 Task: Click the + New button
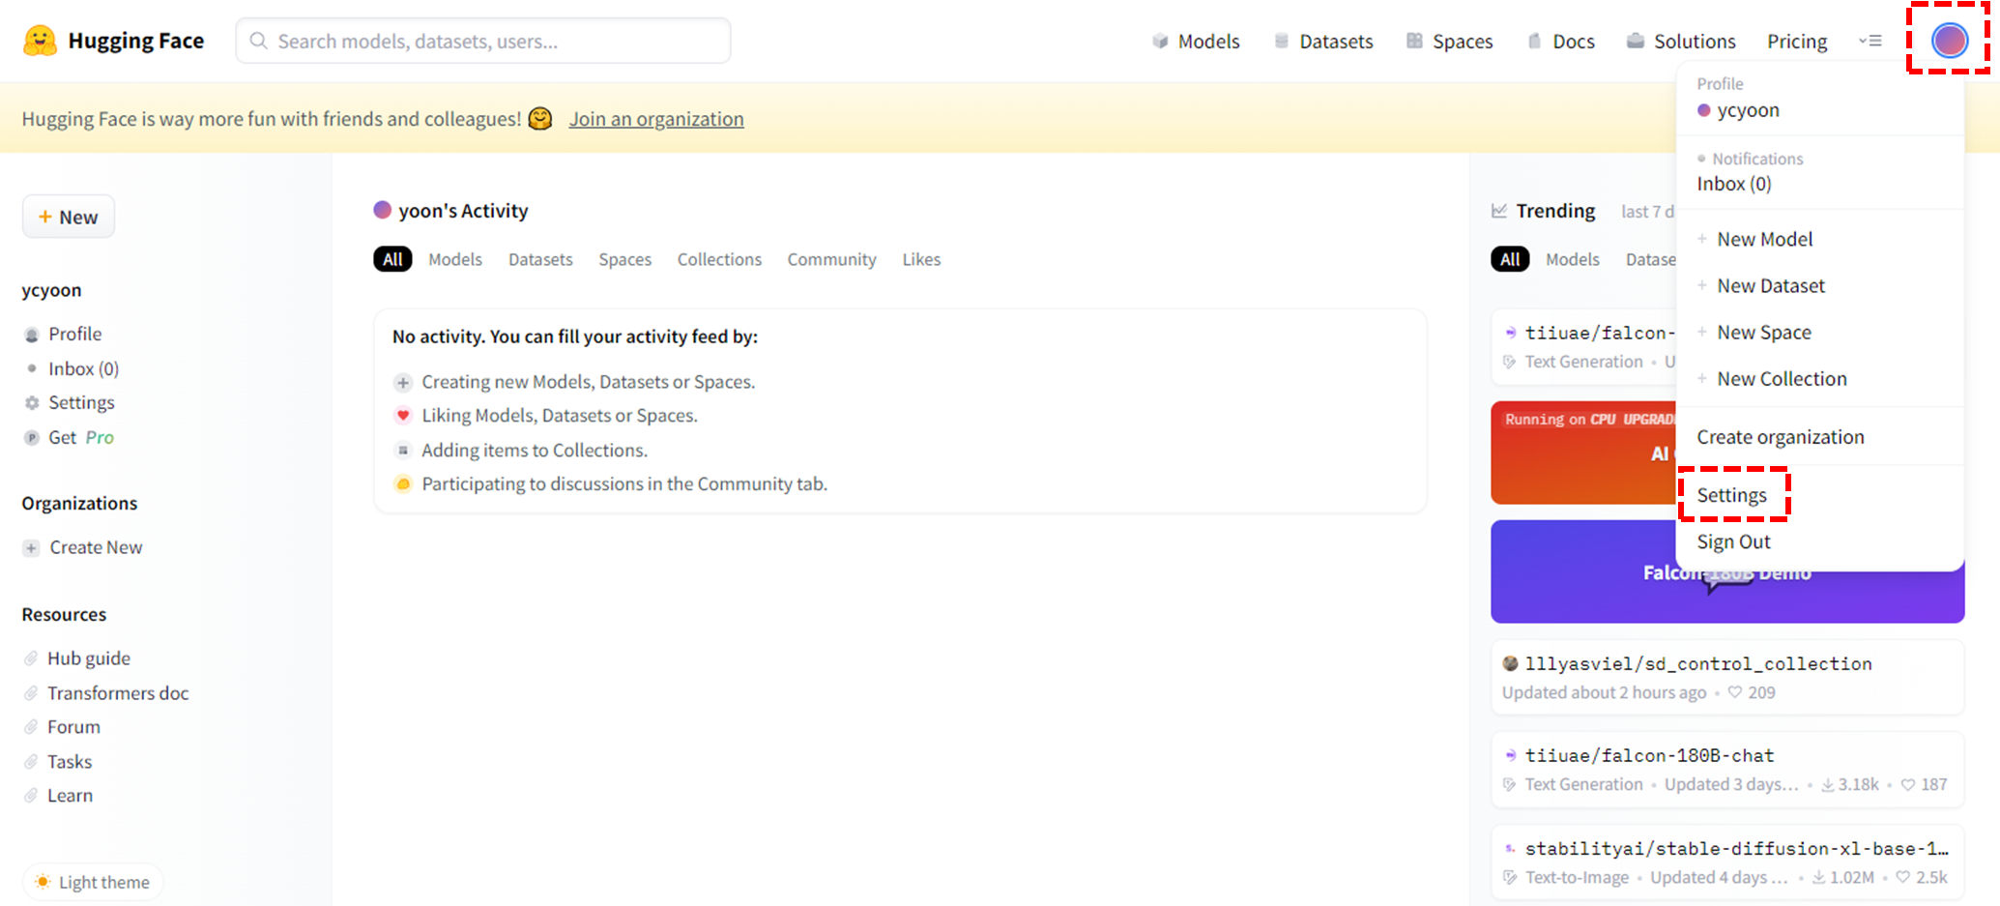69,217
